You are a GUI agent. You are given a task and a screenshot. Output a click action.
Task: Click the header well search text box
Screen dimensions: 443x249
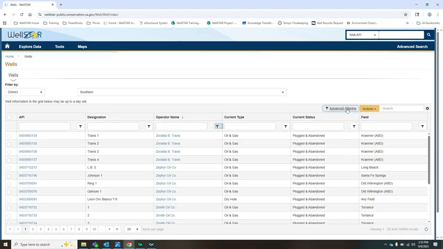click(x=401, y=35)
